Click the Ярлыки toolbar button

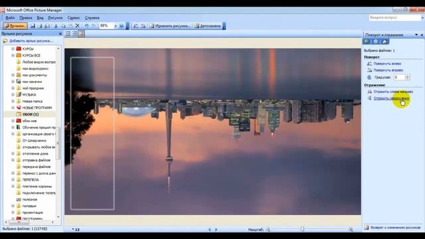tap(15, 26)
